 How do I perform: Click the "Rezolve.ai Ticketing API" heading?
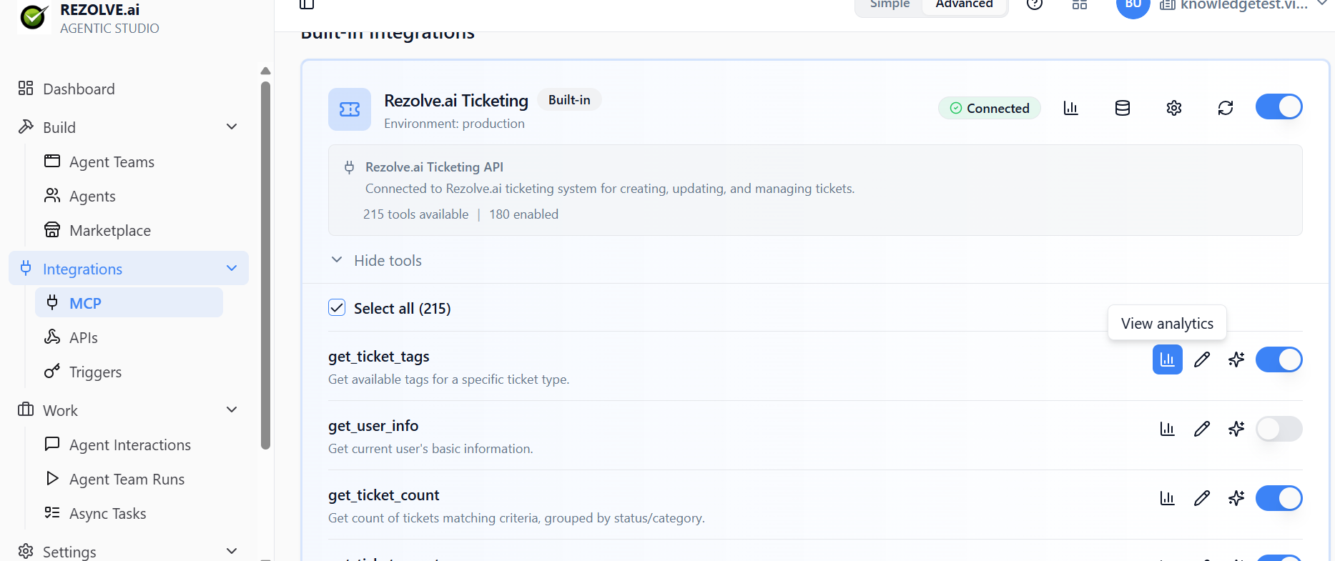(x=435, y=167)
